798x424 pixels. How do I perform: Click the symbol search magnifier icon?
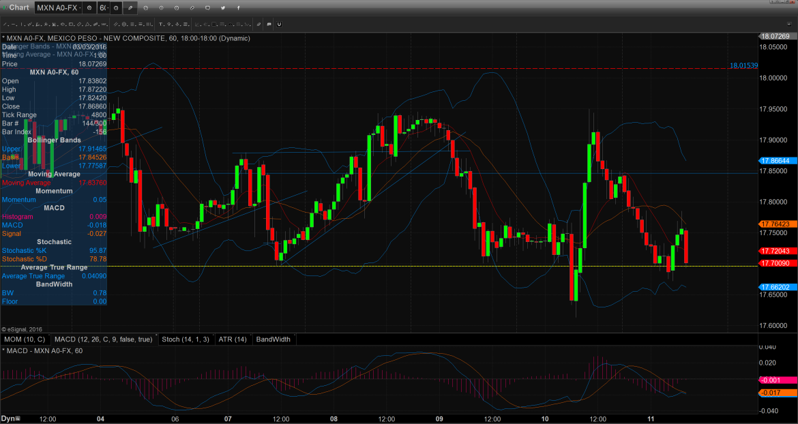coord(89,7)
